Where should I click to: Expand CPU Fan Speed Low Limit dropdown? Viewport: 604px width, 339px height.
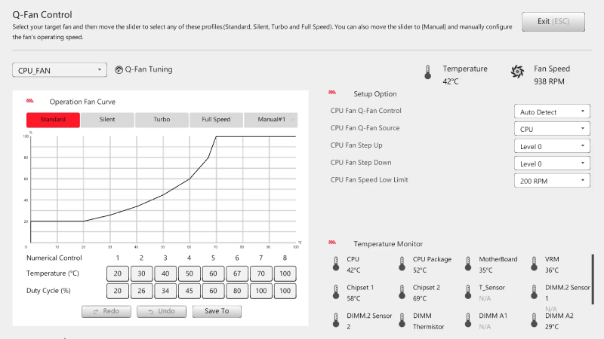click(x=550, y=180)
